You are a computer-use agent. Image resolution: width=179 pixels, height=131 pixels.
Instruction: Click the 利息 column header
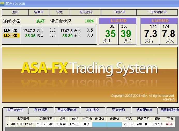click(129, 119)
